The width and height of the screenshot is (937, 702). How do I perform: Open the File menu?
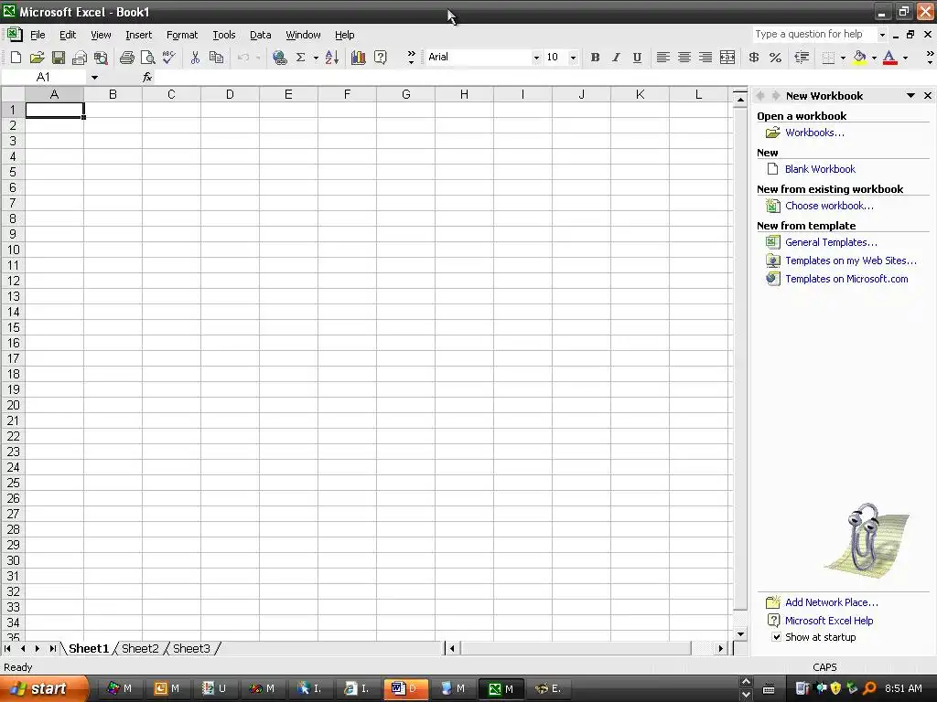click(38, 35)
